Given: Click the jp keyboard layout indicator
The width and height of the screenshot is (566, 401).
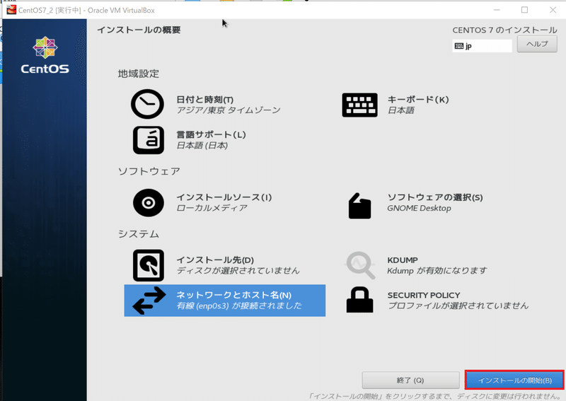Looking at the screenshot, I should pyautogui.click(x=483, y=46).
